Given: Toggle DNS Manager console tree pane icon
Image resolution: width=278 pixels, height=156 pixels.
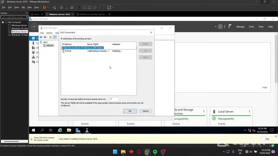Looking at the screenshot, I should click(x=55, y=37).
